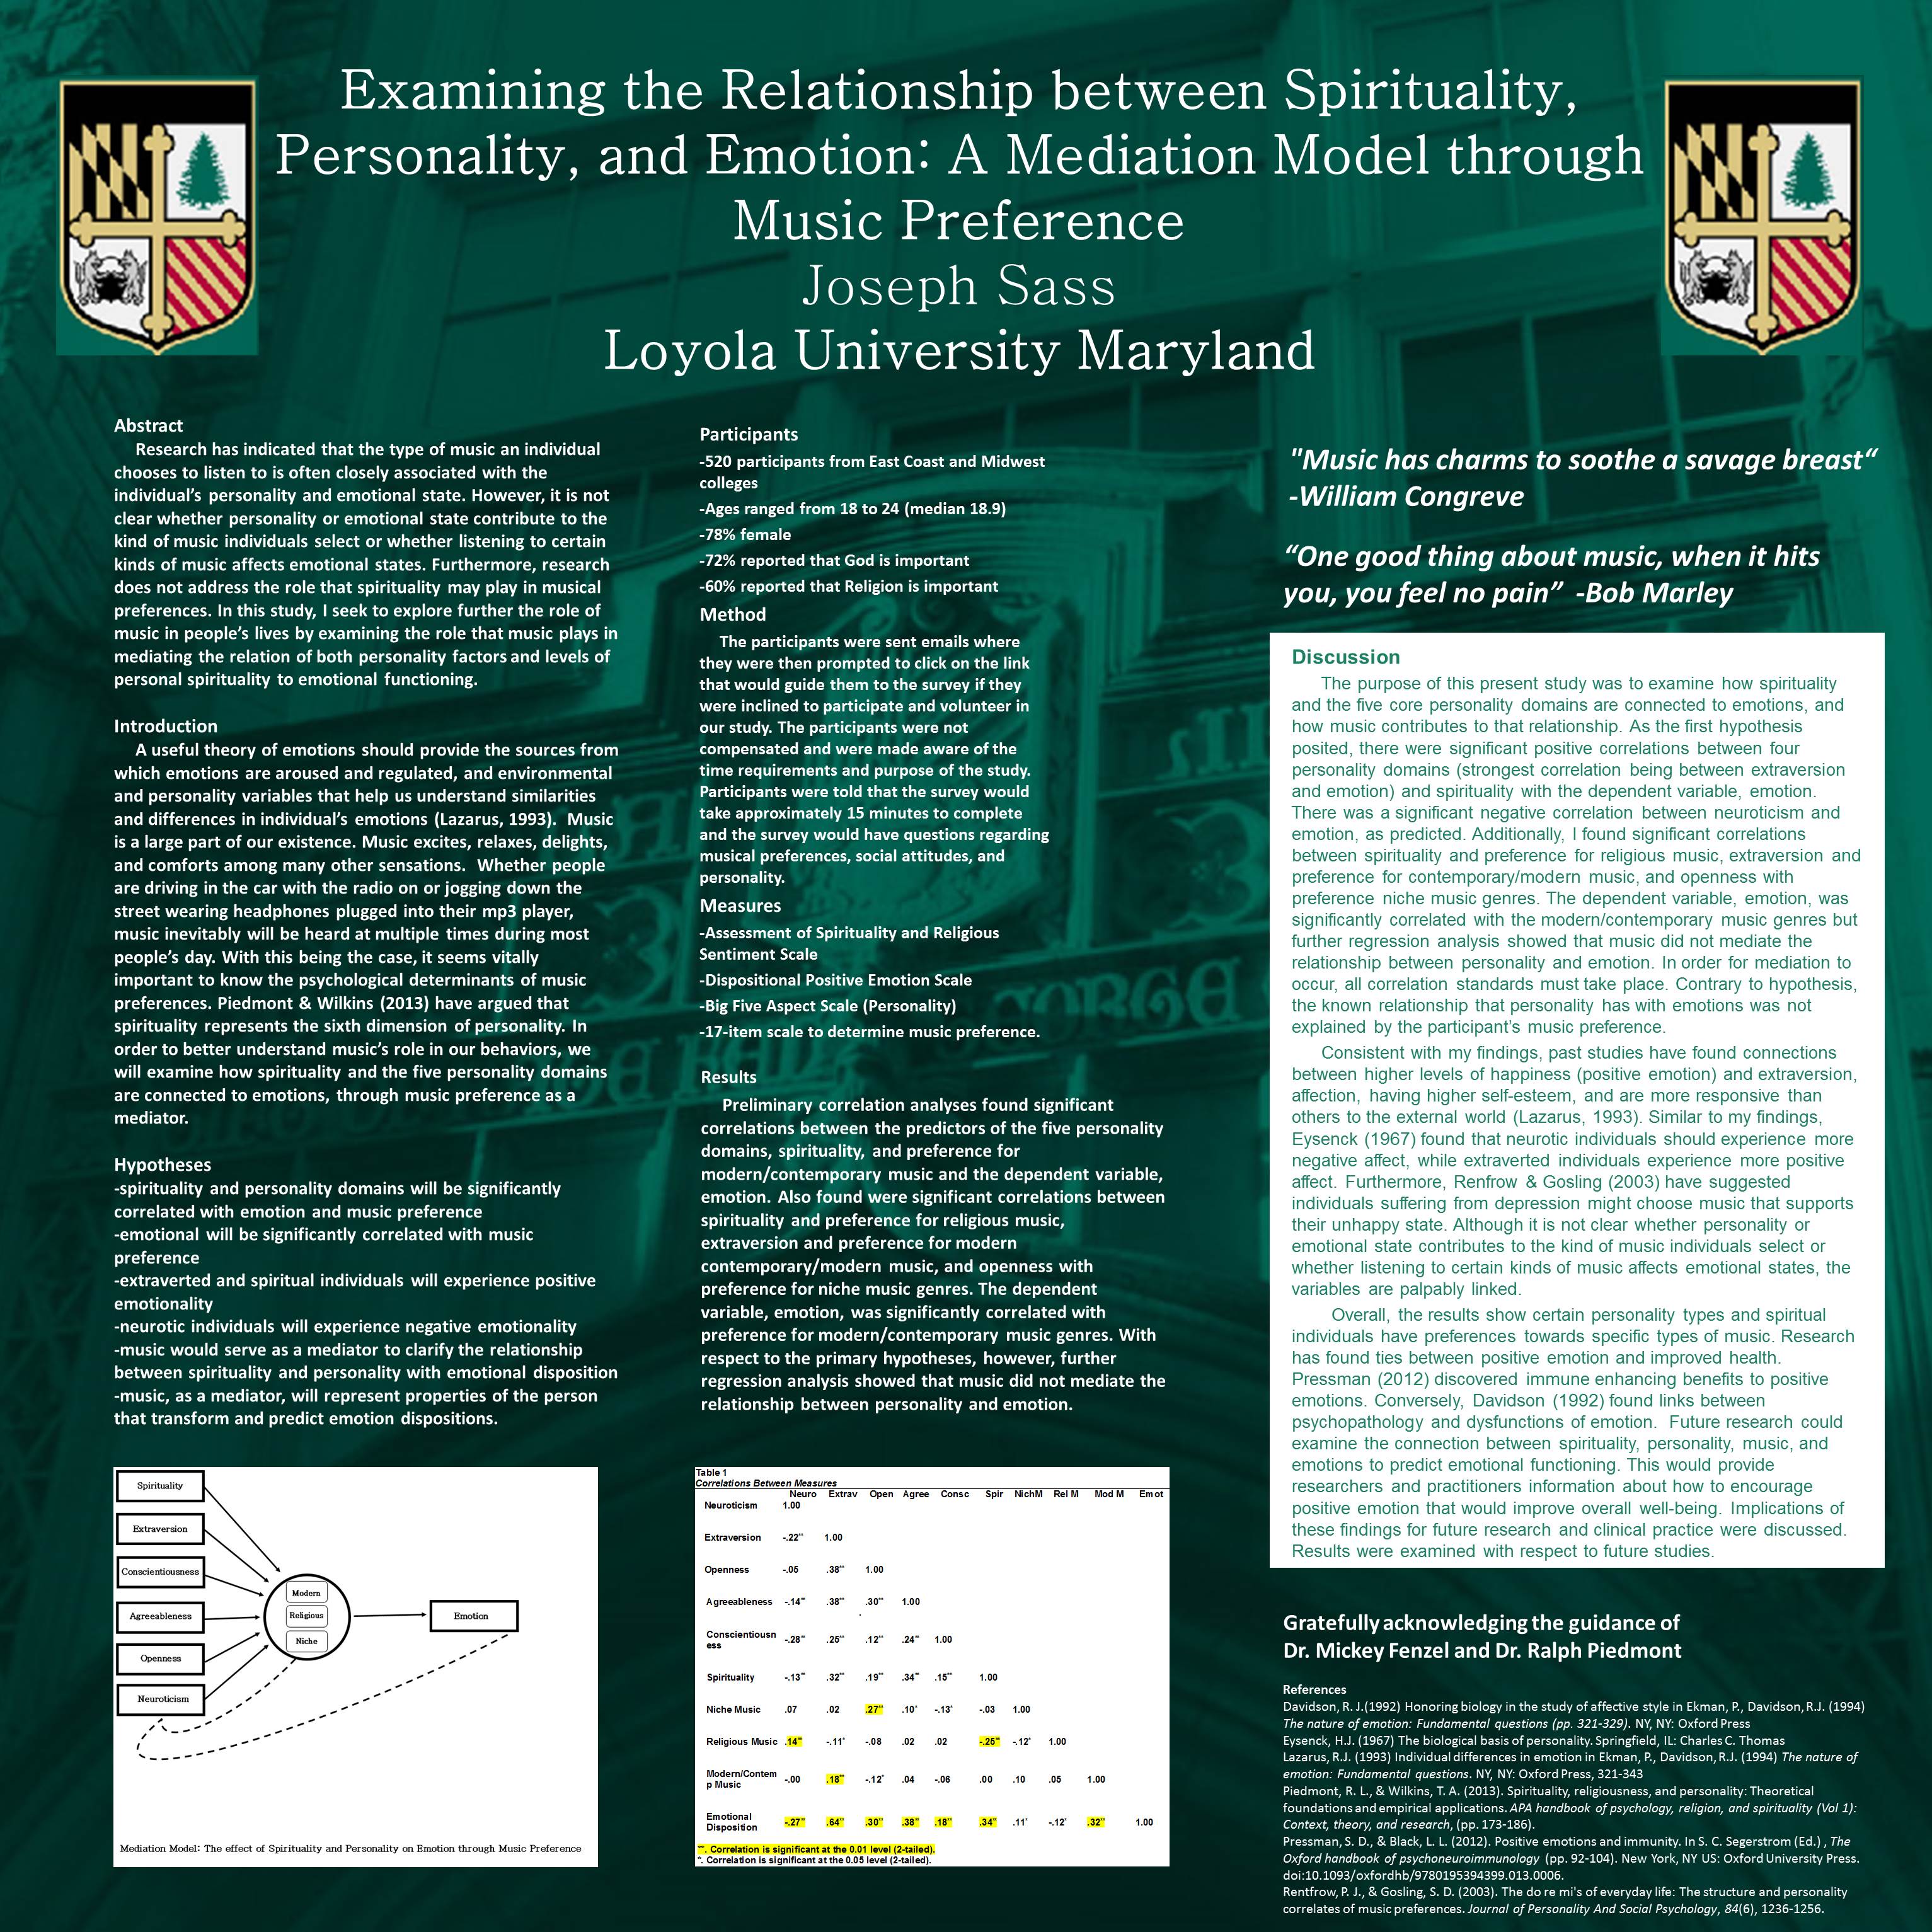The height and width of the screenshot is (1932, 1932).
Task: Click the Modern box inside the circle
Action: pyautogui.click(x=306, y=1593)
